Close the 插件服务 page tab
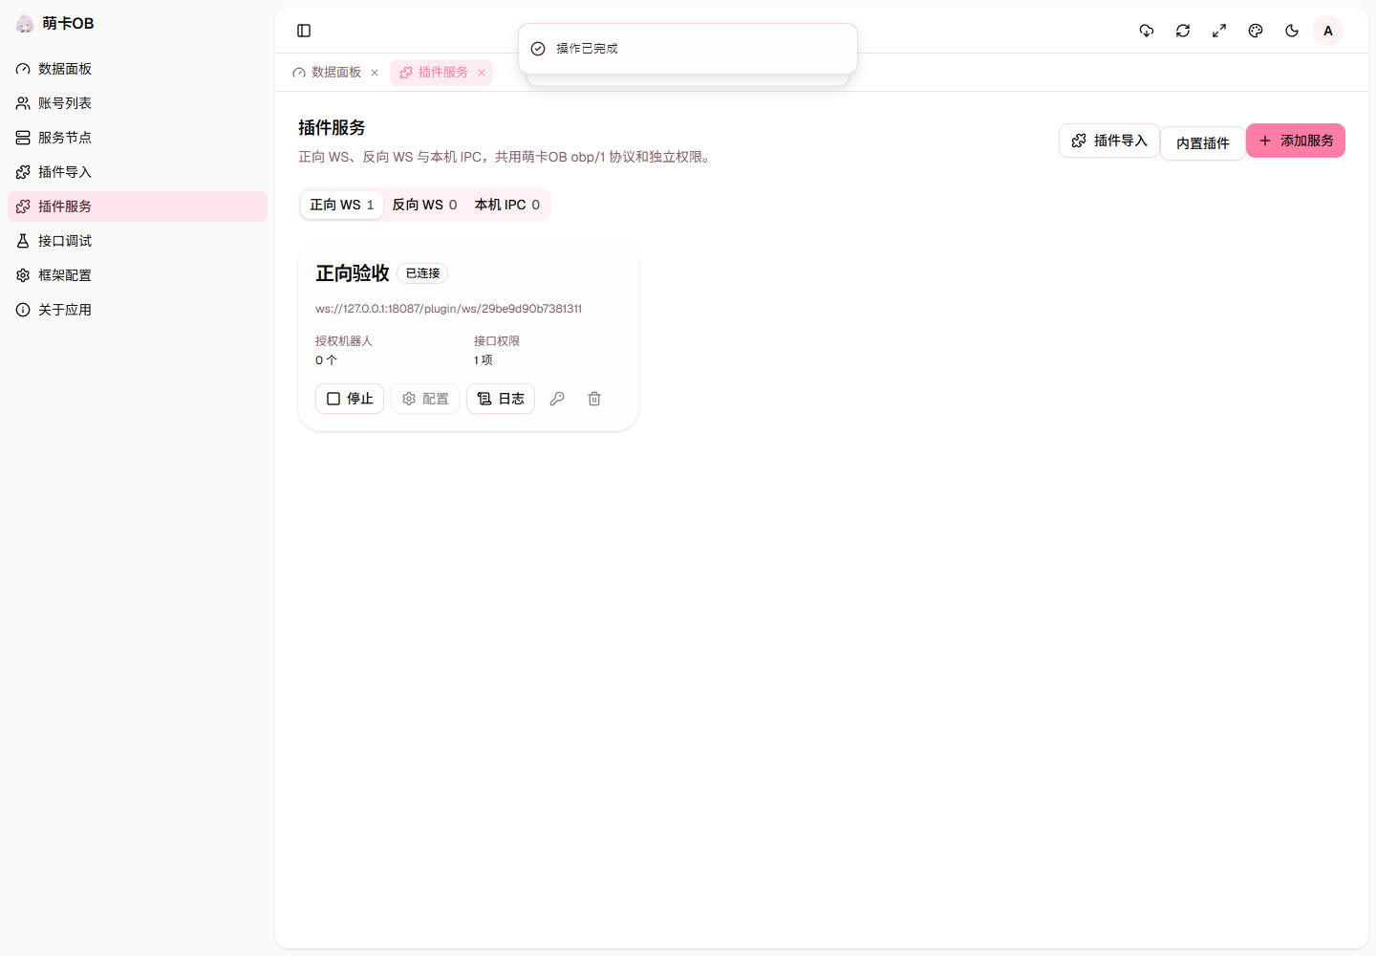Viewport: 1376px width, 956px height. click(x=482, y=73)
